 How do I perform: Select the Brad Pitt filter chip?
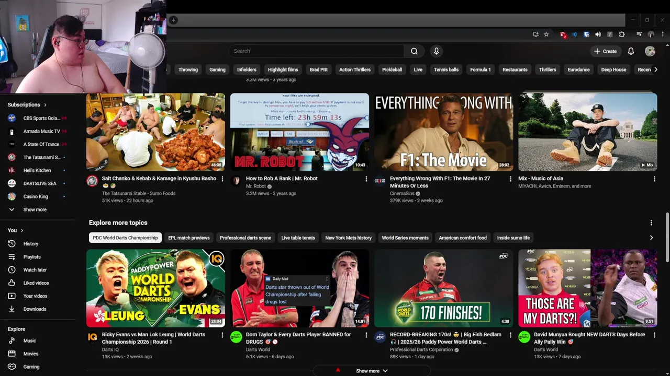[318, 69]
